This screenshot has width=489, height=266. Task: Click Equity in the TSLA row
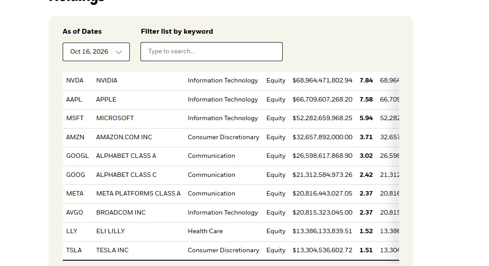pyautogui.click(x=276, y=250)
